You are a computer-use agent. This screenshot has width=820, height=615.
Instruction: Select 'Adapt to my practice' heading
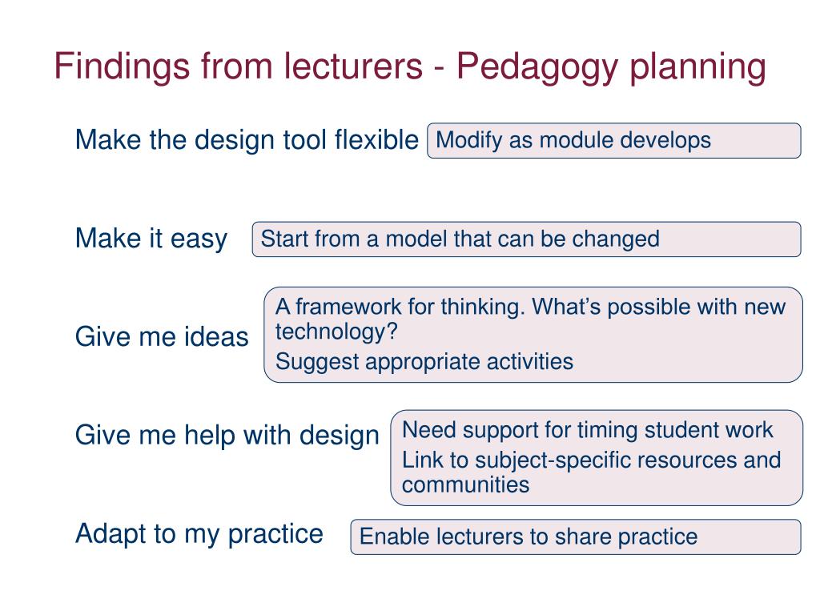[199, 534]
